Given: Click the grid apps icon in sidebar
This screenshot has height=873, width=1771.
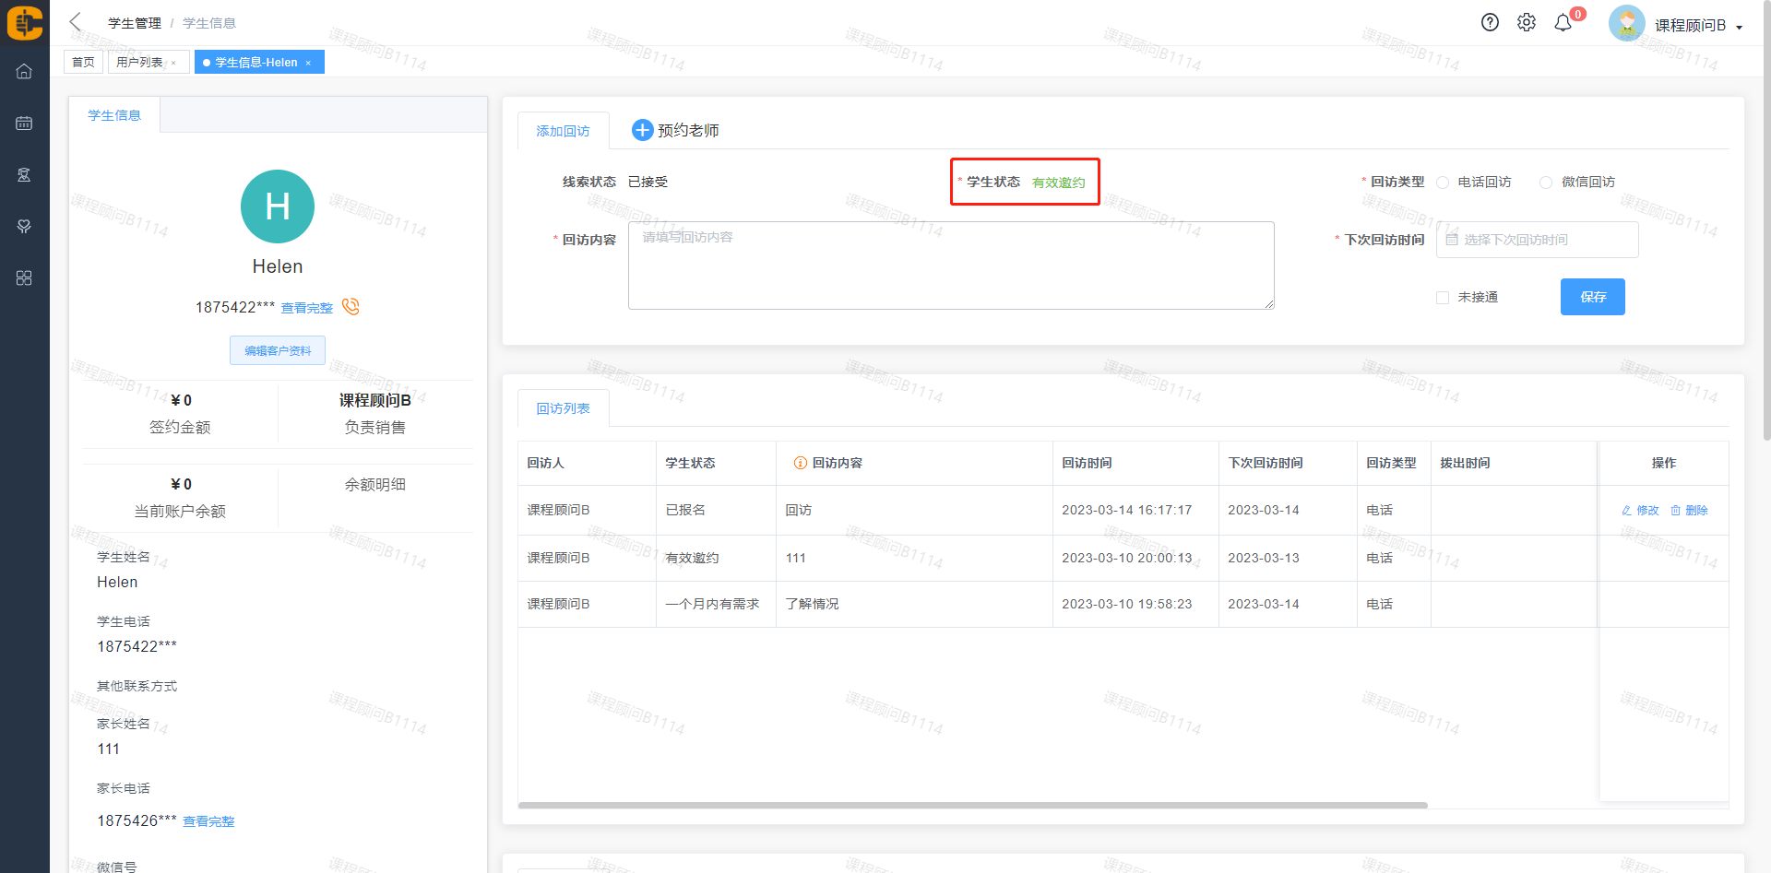Looking at the screenshot, I should [24, 278].
